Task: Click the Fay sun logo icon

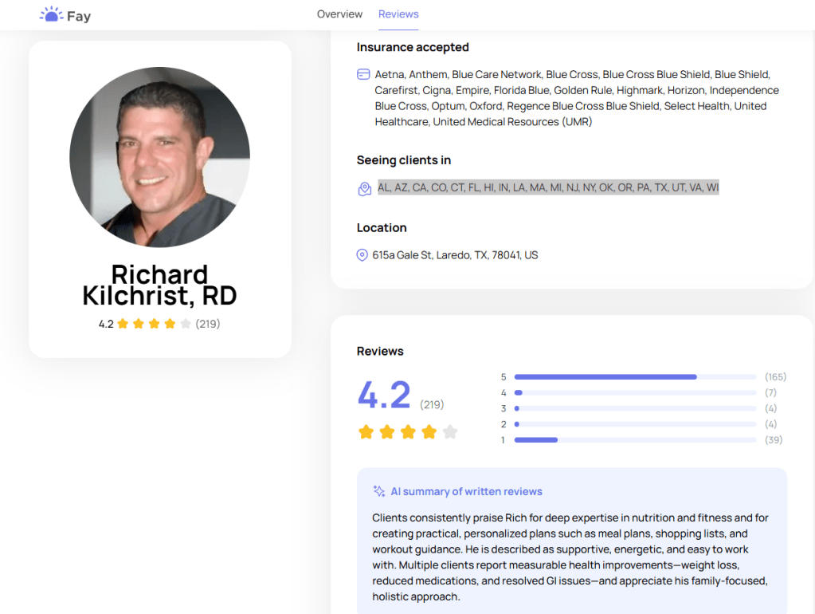Action: click(x=51, y=14)
